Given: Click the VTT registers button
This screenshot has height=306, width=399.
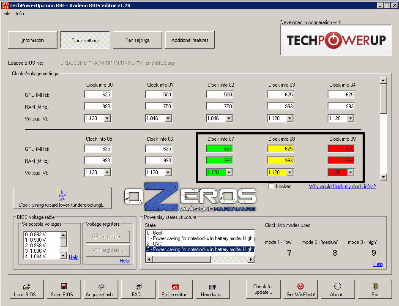Looking at the screenshot, I should tap(108, 250).
